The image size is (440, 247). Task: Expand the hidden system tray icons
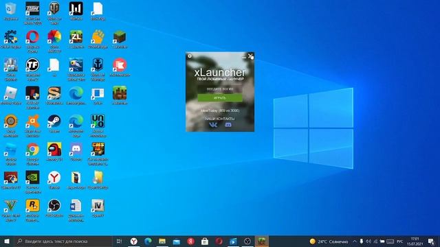click(x=355, y=242)
